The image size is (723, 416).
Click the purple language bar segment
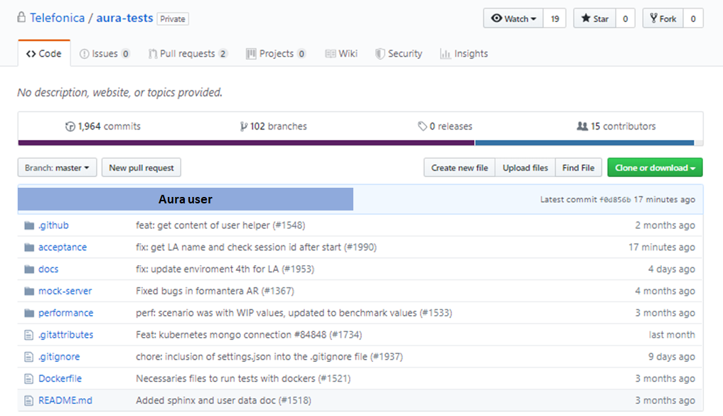click(246, 143)
